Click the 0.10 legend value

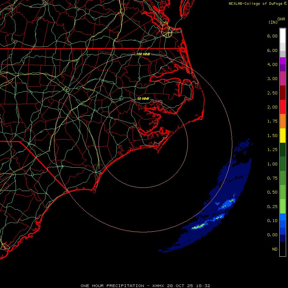(x=272, y=221)
